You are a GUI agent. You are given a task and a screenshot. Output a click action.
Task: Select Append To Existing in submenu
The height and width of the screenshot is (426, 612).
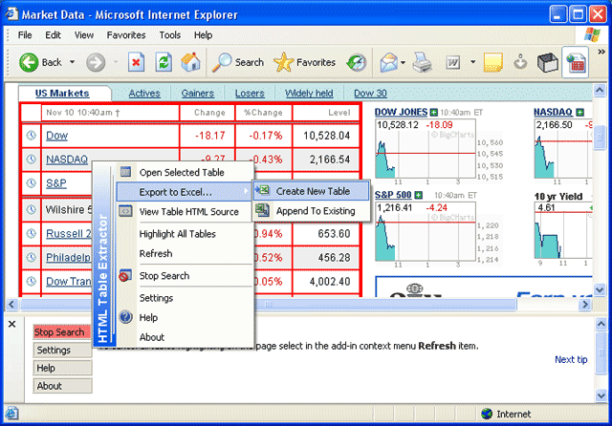pos(315,210)
